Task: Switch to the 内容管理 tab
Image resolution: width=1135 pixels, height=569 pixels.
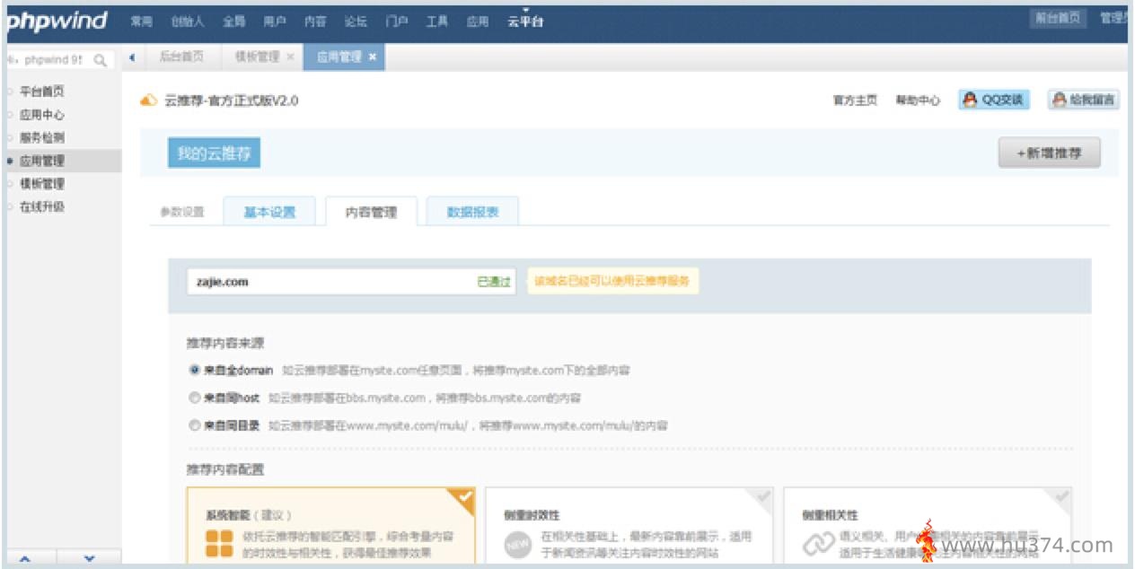Action: (x=371, y=213)
